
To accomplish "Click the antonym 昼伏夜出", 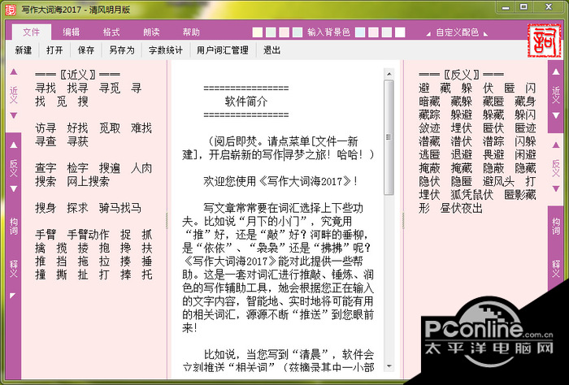I will pyautogui.click(x=461, y=208).
